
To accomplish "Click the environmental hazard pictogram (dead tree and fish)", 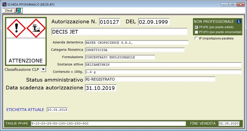I will pos(36,28).
